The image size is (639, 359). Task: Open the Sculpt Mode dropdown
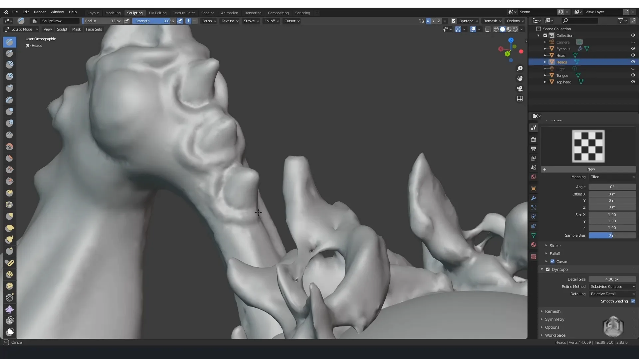[22, 29]
